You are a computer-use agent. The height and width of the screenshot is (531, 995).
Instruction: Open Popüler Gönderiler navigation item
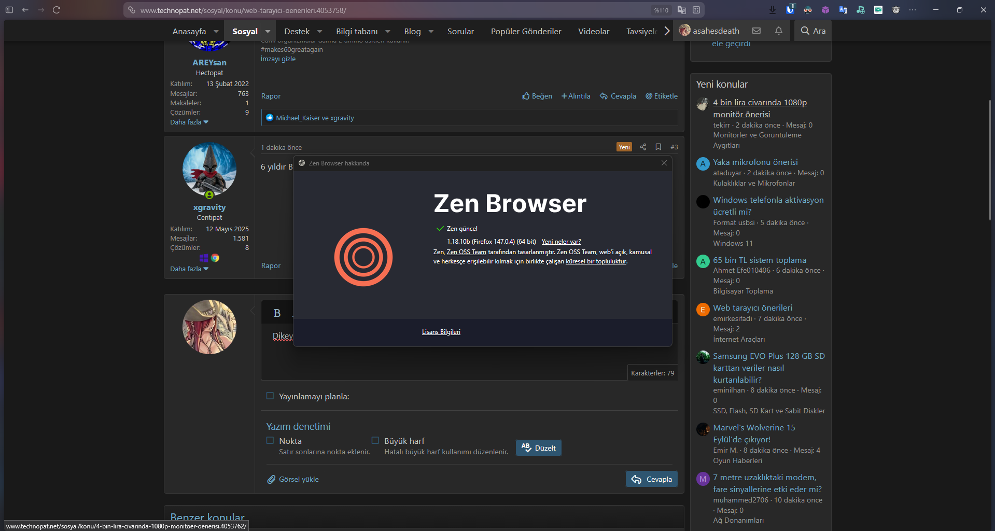point(526,31)
